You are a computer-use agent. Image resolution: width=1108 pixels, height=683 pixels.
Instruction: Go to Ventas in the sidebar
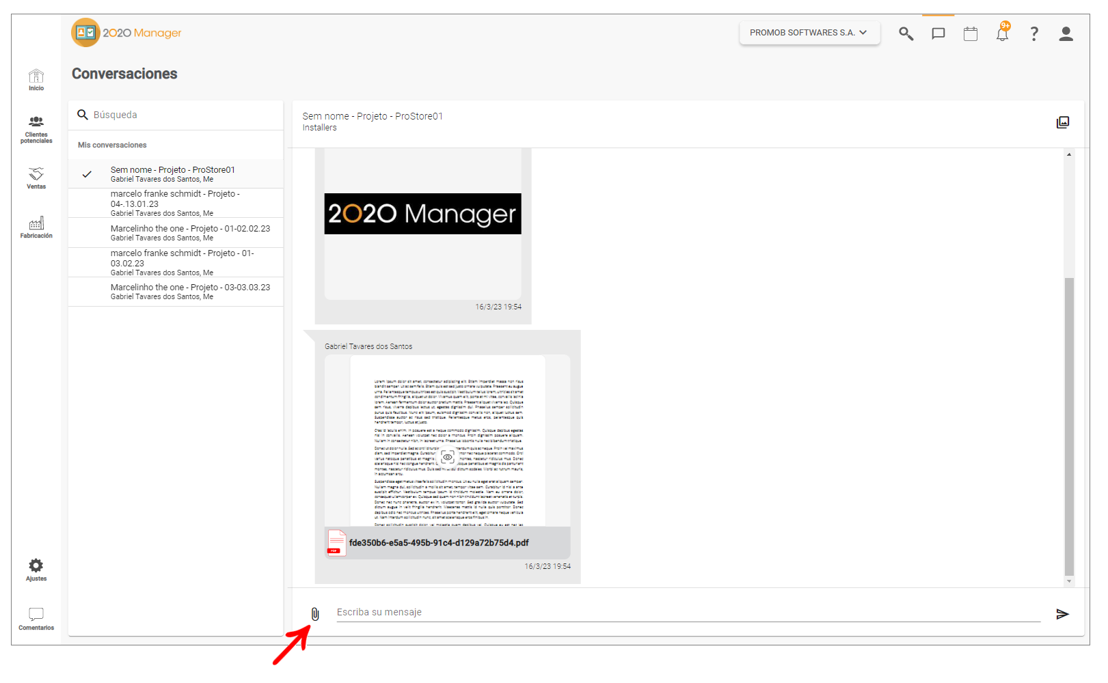point(36,178)
